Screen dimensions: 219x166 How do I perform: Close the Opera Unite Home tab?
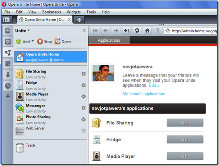pyautogui.click(x=70, y=20)
